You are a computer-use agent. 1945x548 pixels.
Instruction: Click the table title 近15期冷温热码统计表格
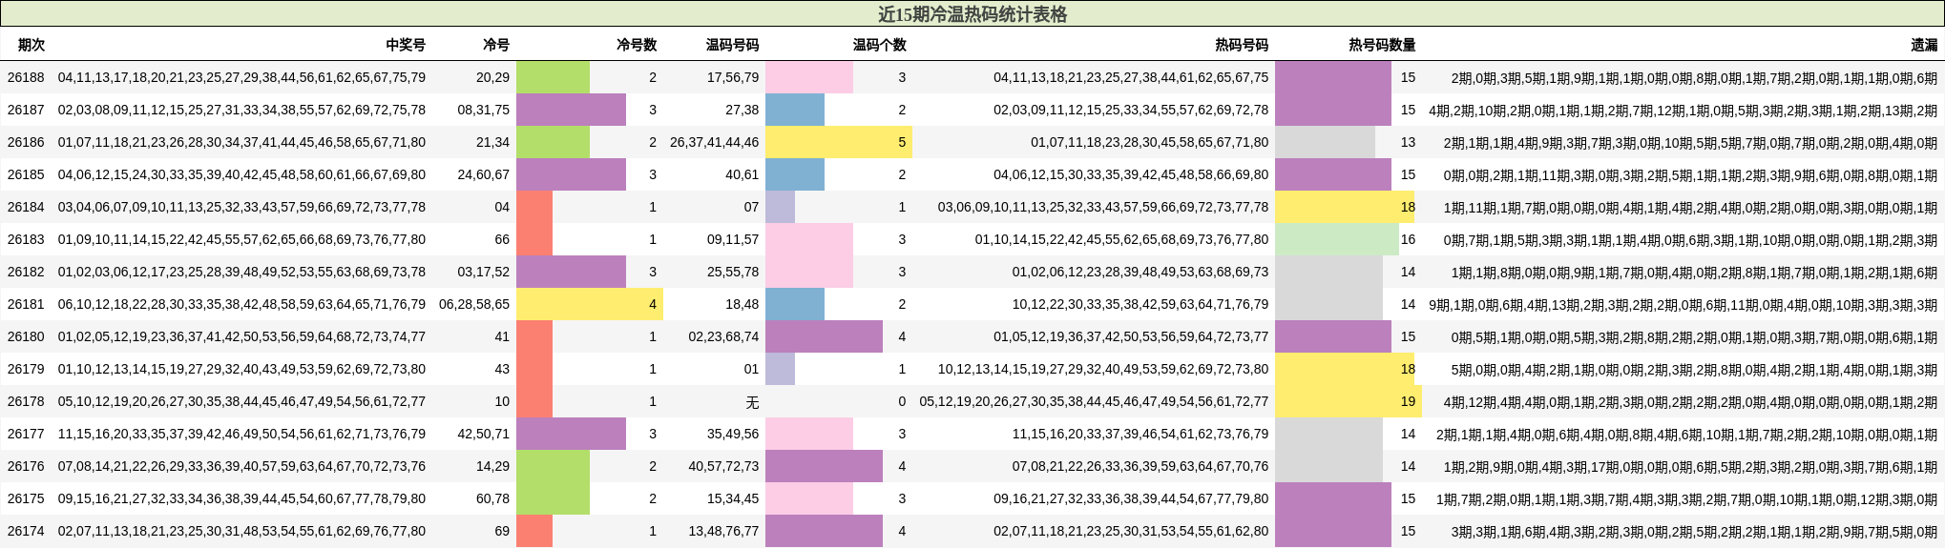[972, 14]
